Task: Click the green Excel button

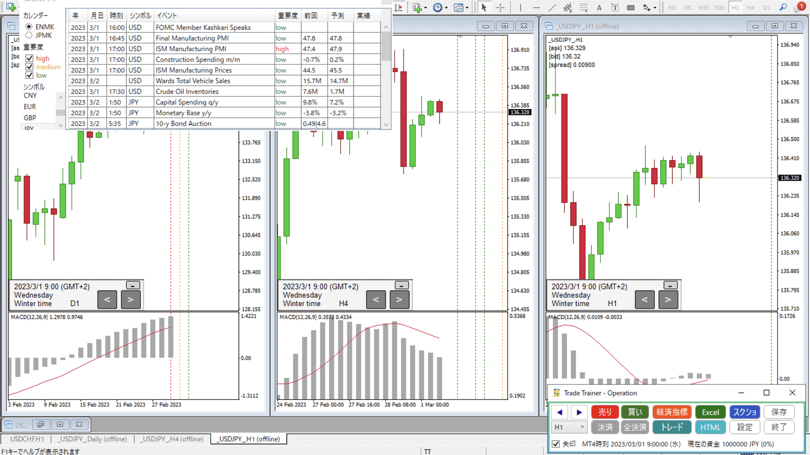Action: pos(710,412)
